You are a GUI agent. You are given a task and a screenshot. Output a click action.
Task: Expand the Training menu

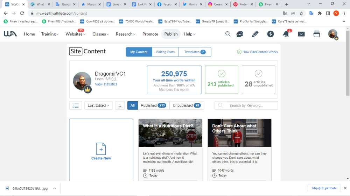point(50,34)
